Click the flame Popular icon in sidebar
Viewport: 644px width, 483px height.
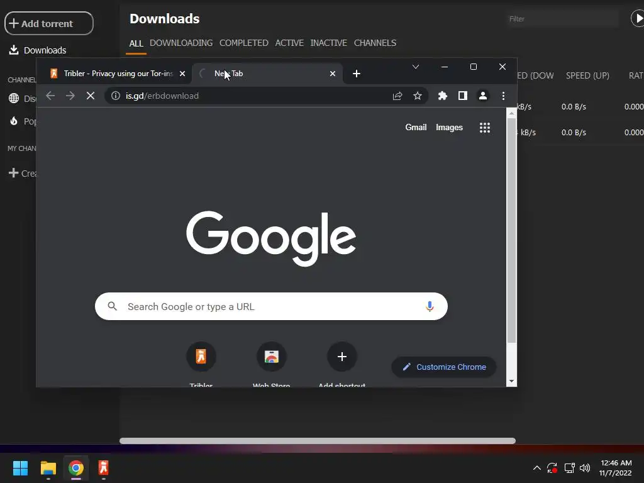click(x=14, y=121)
